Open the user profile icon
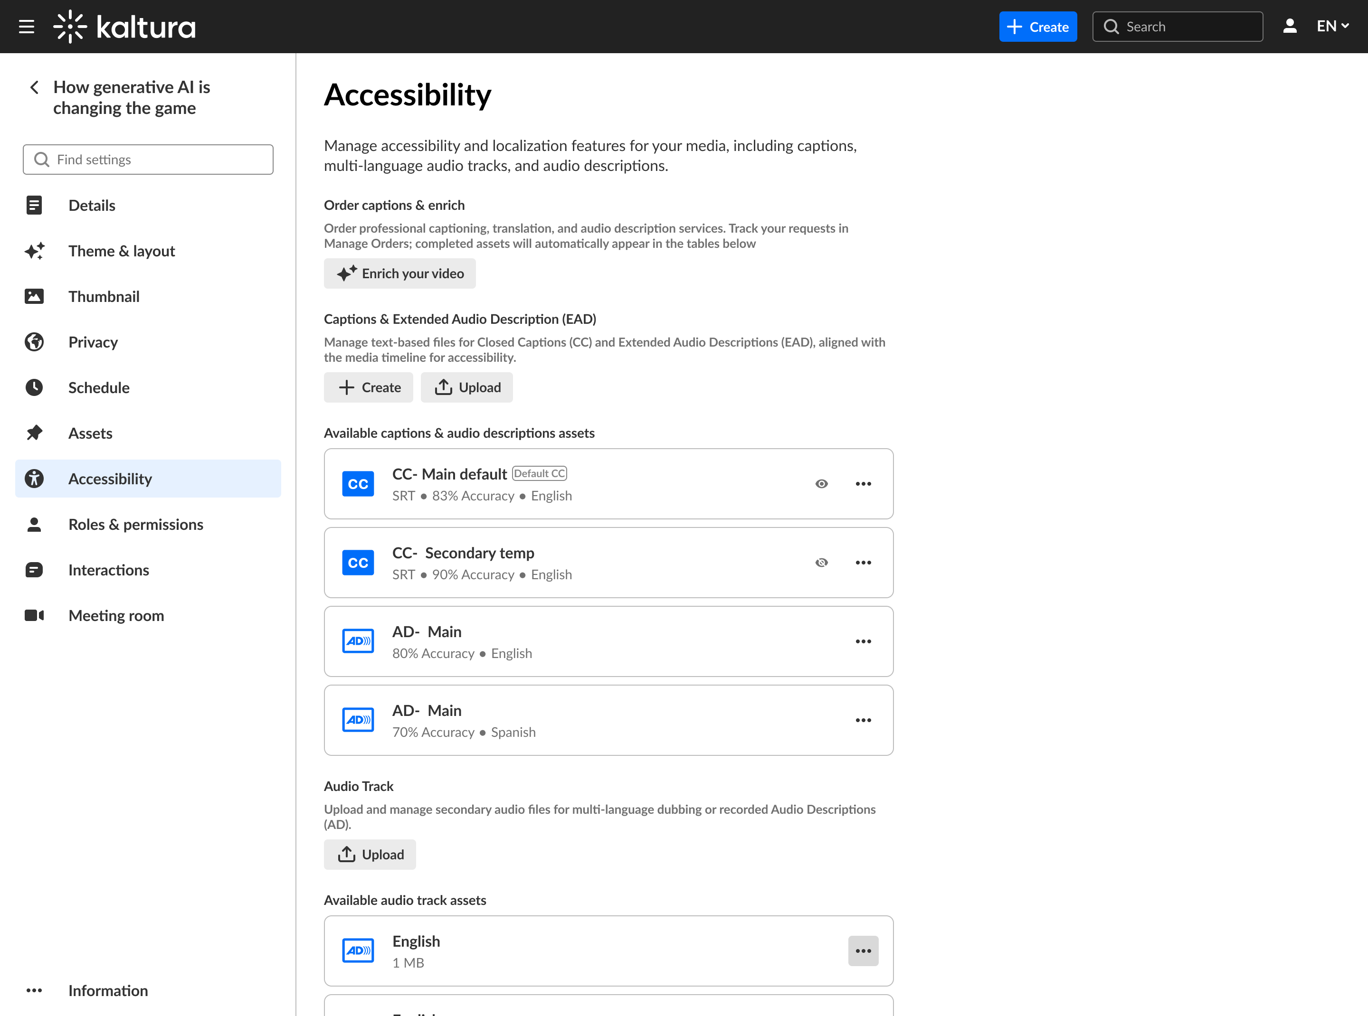The width and height of the screenshot is (1368, 1016). click(x=1289, y=27)
